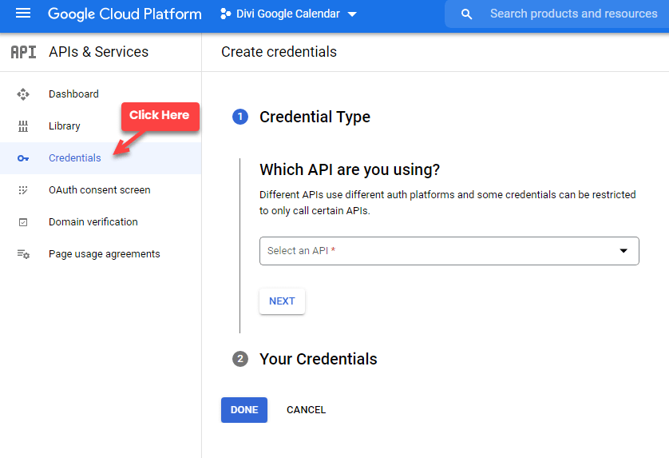This screenshot has height=458, width=669.
Task: Click the Which API are you using? heading
Action: coord(350,169)
